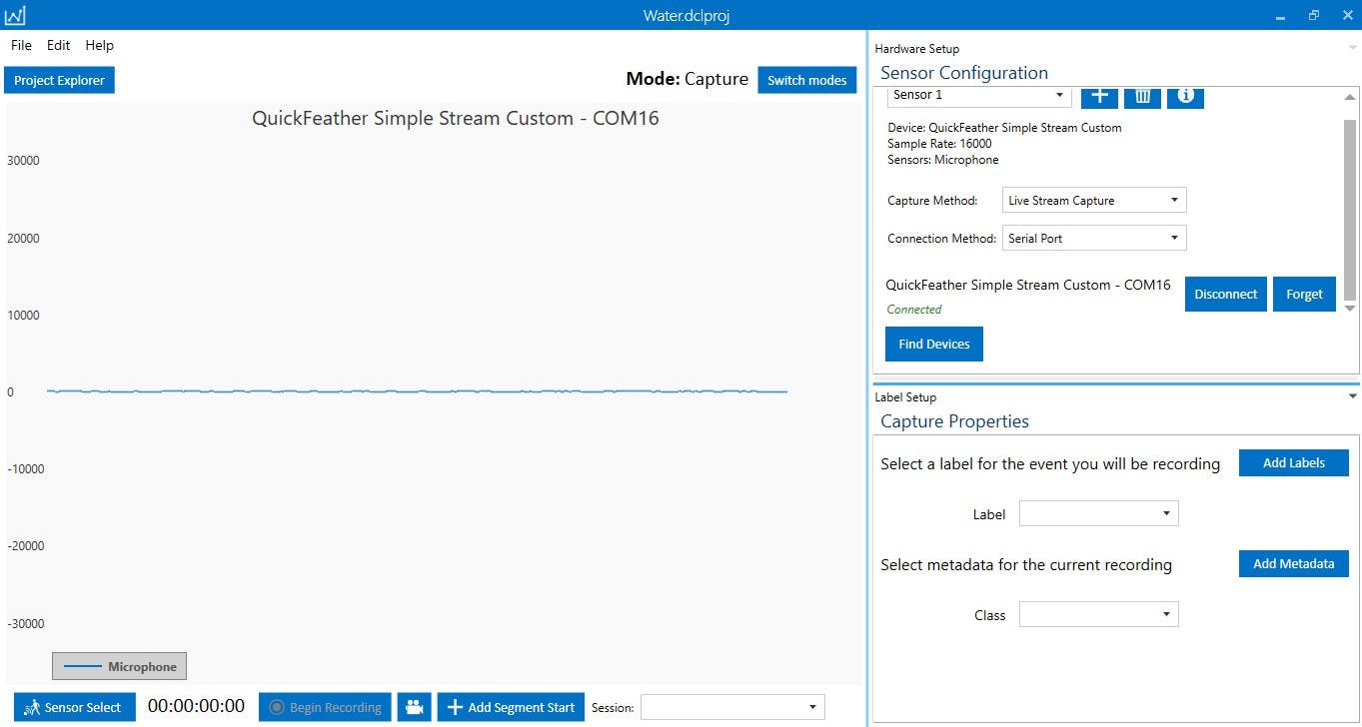Restore down the application window

coord(1313,15)
